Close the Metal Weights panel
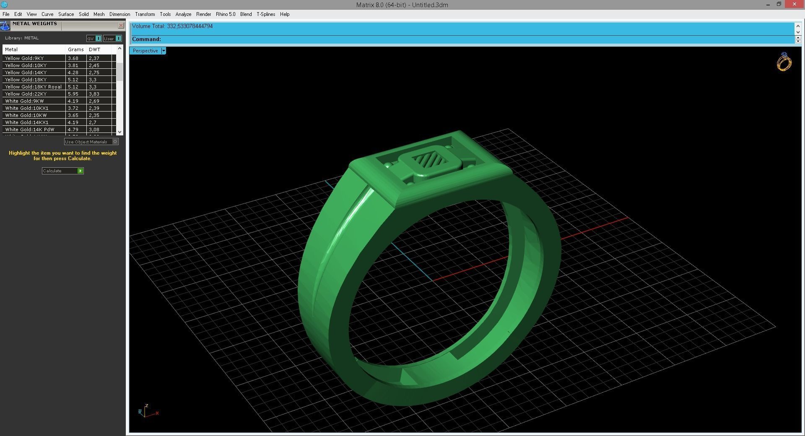The width and height of the screenshot is (805, 436). coord(121,26)
